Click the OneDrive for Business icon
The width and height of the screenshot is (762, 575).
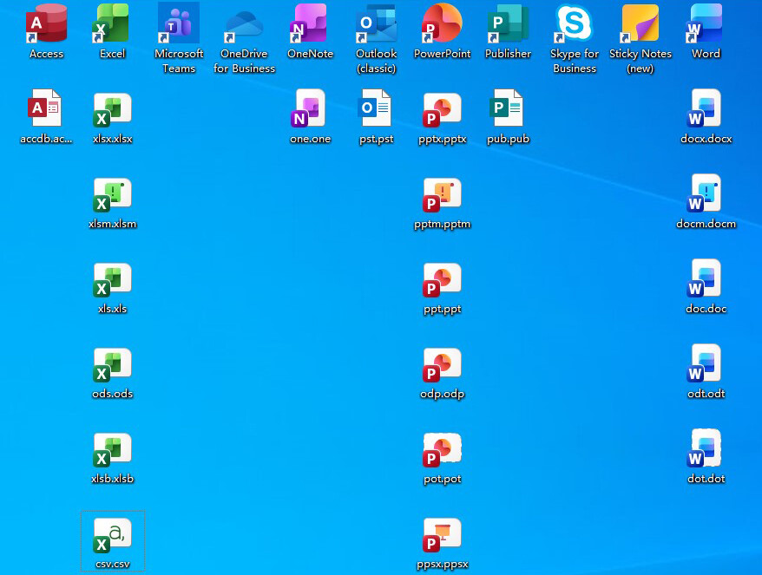click(245, 24)
